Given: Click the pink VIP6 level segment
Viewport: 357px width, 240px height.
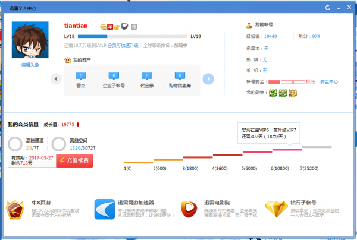Looking at the screenshot, I should point(287,150).
